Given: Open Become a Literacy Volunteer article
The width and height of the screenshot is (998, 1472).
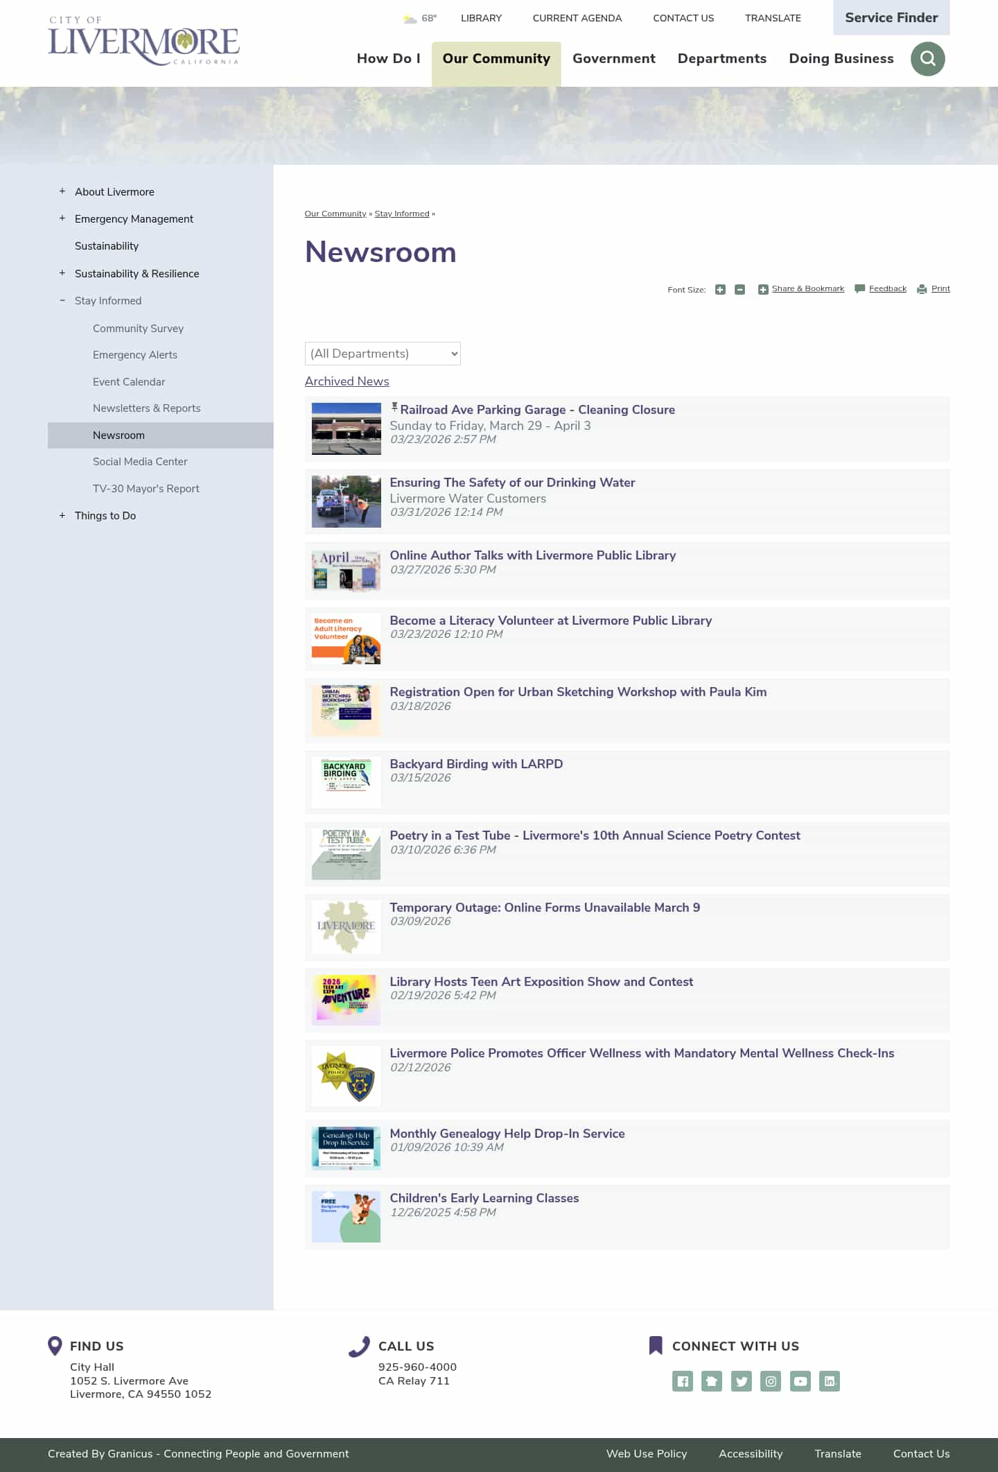Looking at the screenshot, I should [x=551, y=621].
